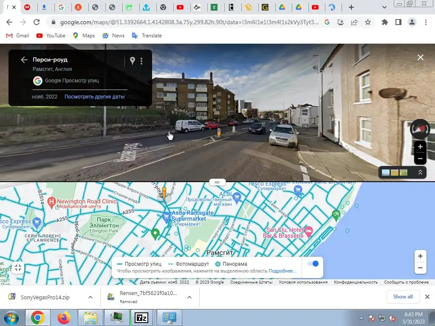The image size is (435, 326).
Task: Click Show all downloads button
Action: click(403, 297)
